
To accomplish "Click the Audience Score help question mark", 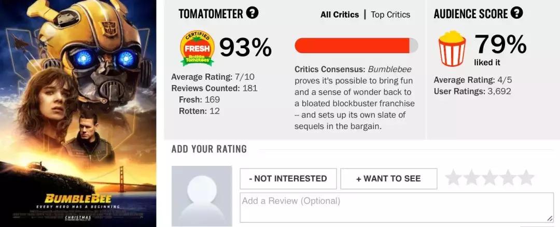I will (516, 13).
